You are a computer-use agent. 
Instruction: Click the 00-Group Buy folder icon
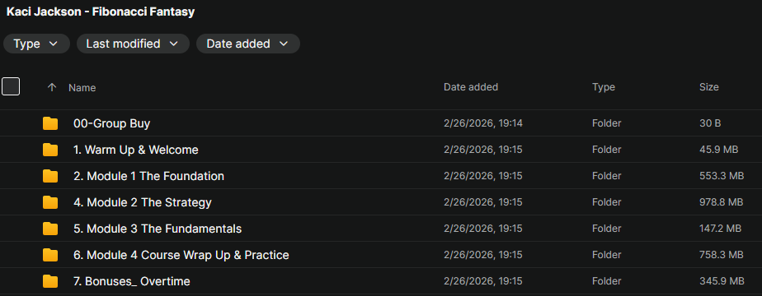[x=50, y=123]
